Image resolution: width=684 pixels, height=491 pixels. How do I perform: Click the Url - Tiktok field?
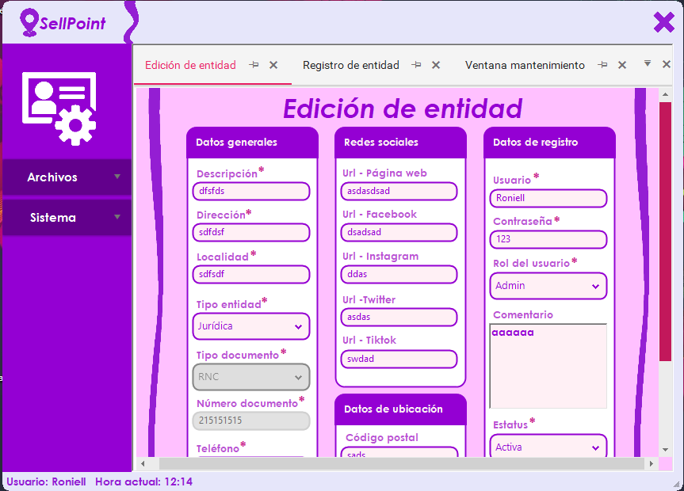coord(399,359)
